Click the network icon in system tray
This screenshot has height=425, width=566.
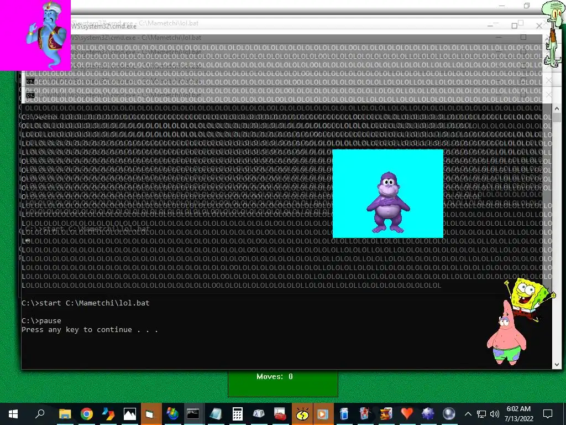tap(481, 414)
